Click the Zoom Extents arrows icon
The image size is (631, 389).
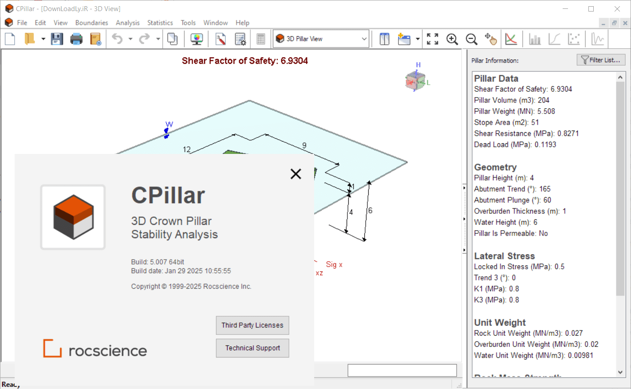[433, 39]
